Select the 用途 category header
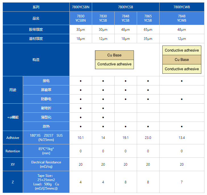This screenshot has width=207, height=195. click(x=13, y=90)
